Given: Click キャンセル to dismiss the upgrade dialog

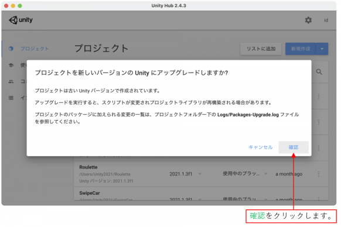Looking at the screenshot, I should 260,147.
